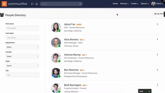Open the three-dot menu for Ben Newman
This screenshot has width=165, height=93.
pos(157,70)
